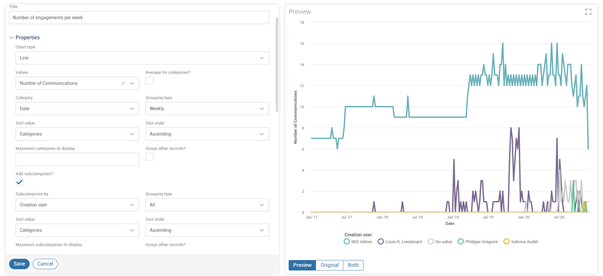Enable Average for categories checkbox
This screenshot has width=603, height=276.
coord(150,81)
